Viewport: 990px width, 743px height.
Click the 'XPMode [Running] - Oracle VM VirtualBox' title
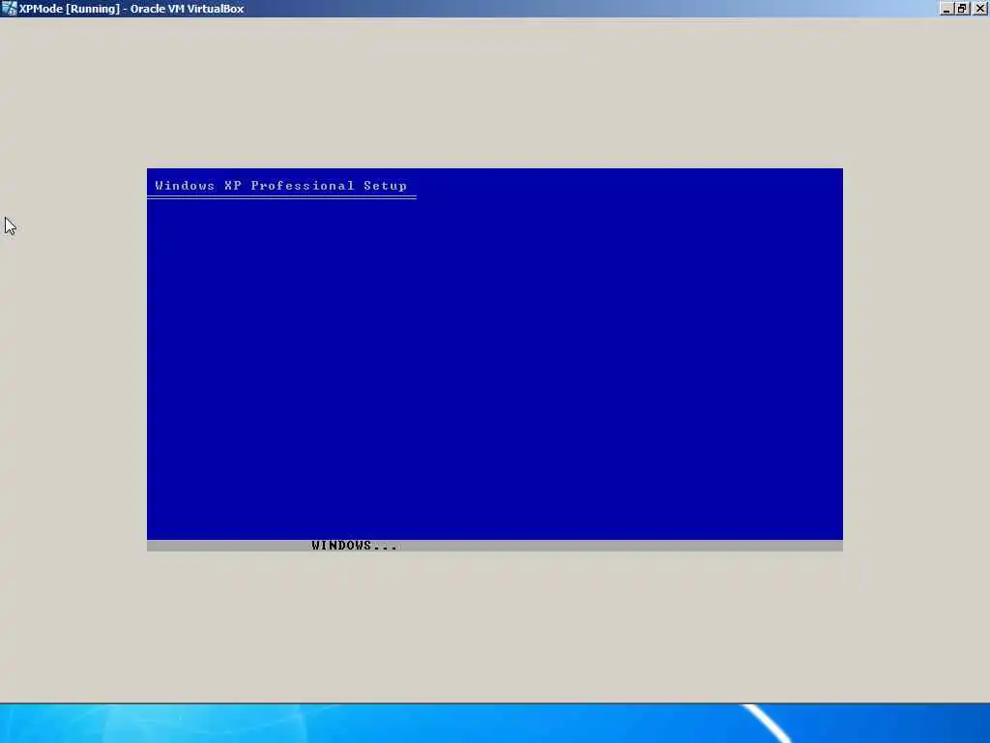pyautogui.click(x=131, y=9)
